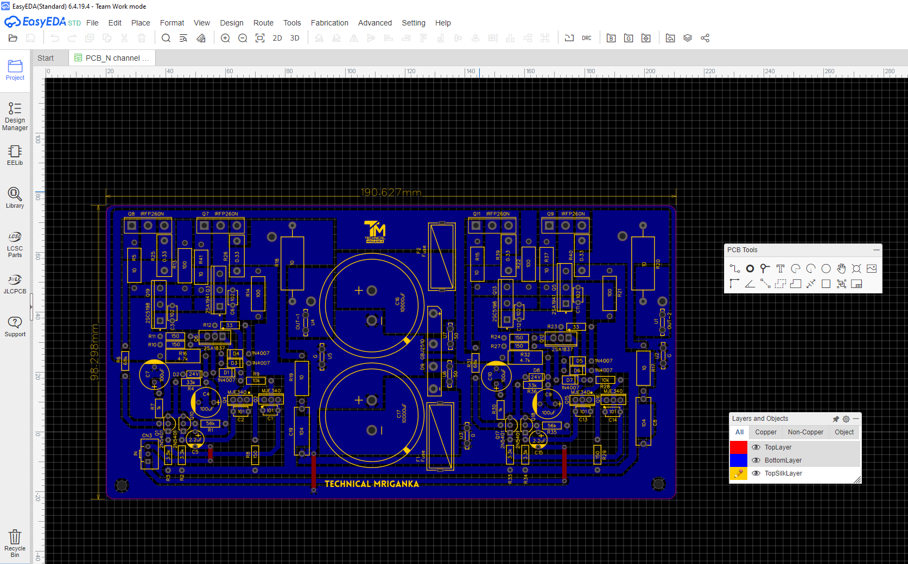Screen dimensions: 908x564
Task: Open the Route menu
Action: pos(263,23)
